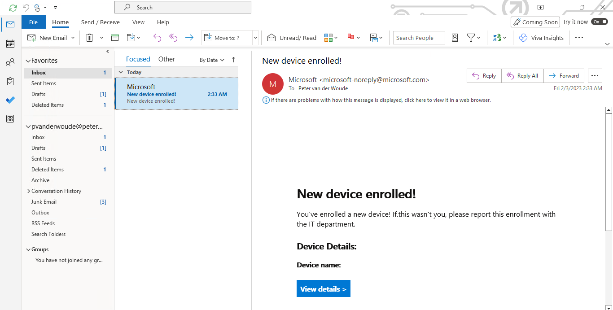Open the touch/mouse mode icon

(x=37, y=8)
